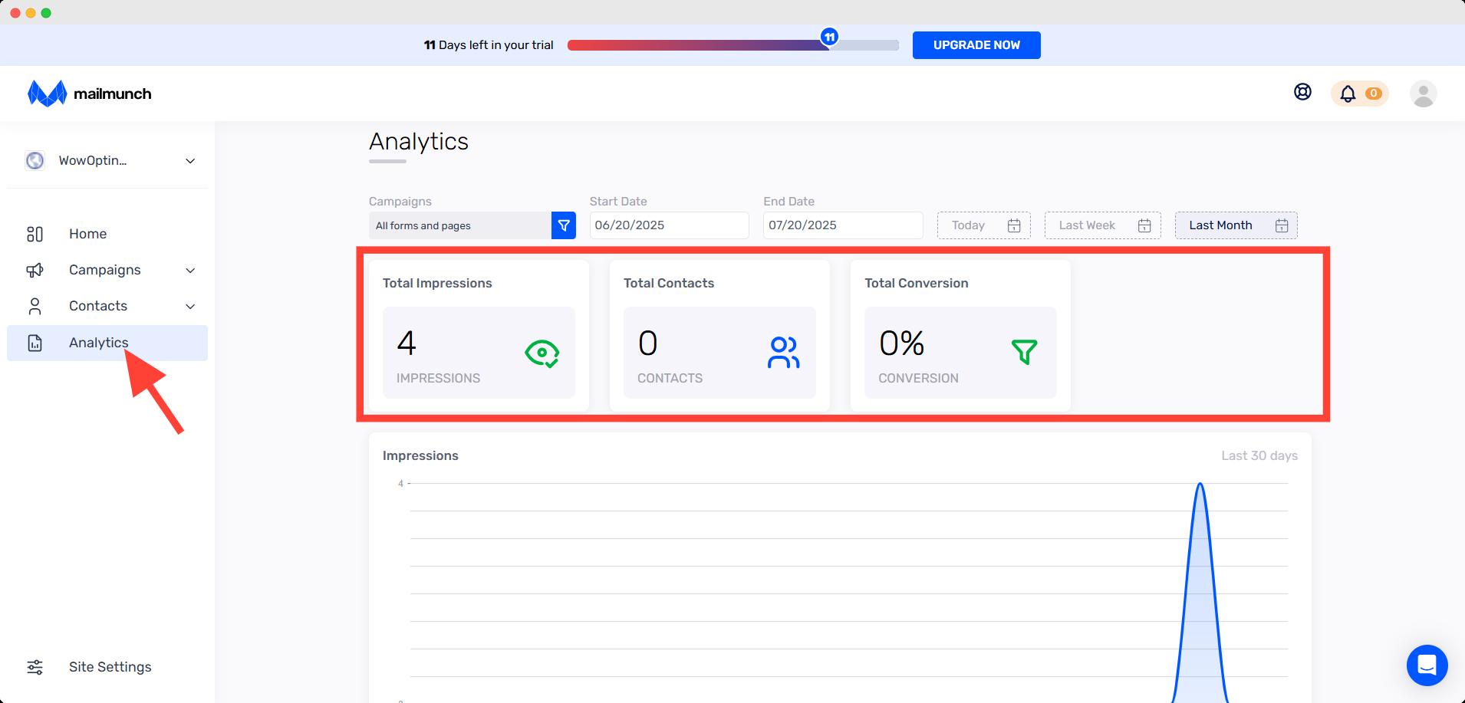Go to Home in the sidebar
Image resolution: width=1465 pixels, height=703 pixels.
click(107, 234)
